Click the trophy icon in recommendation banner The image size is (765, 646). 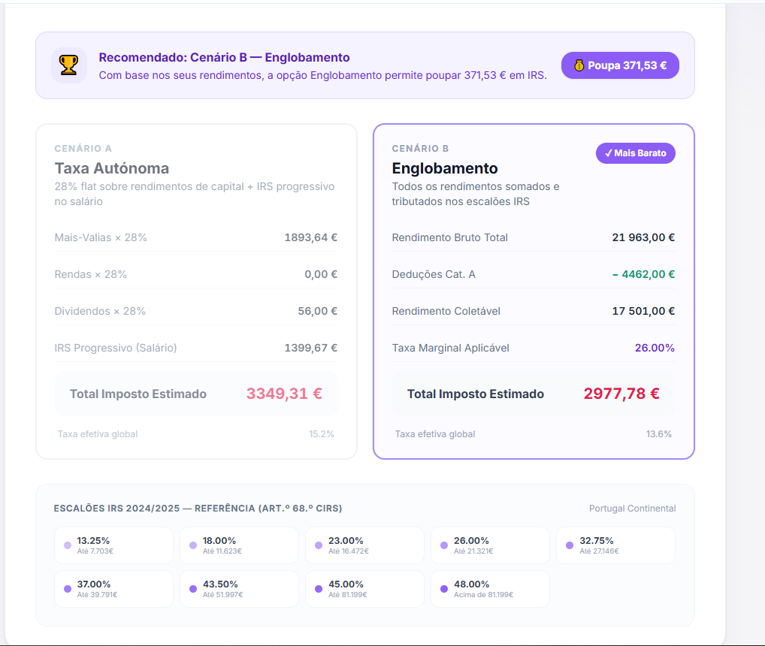pos(69,65)
